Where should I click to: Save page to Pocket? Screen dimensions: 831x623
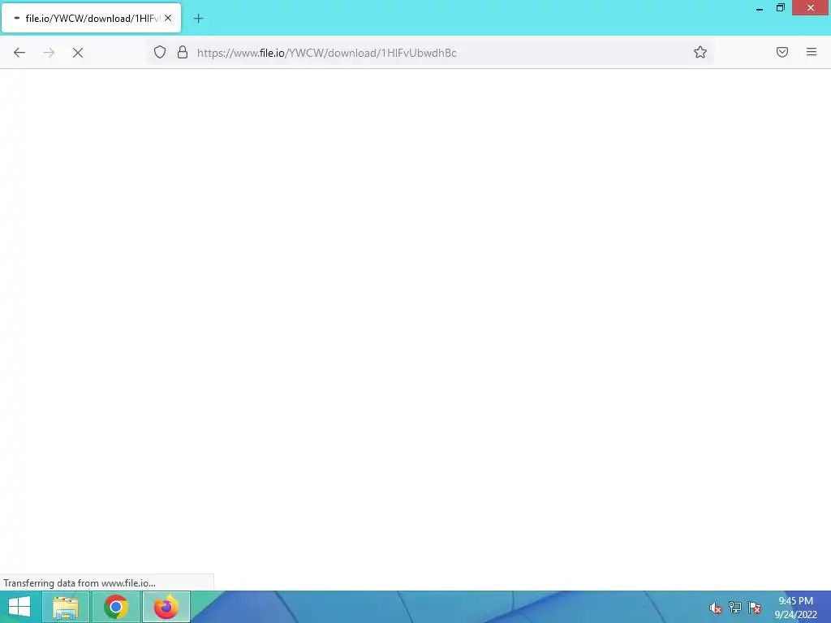tap(782, 52)
